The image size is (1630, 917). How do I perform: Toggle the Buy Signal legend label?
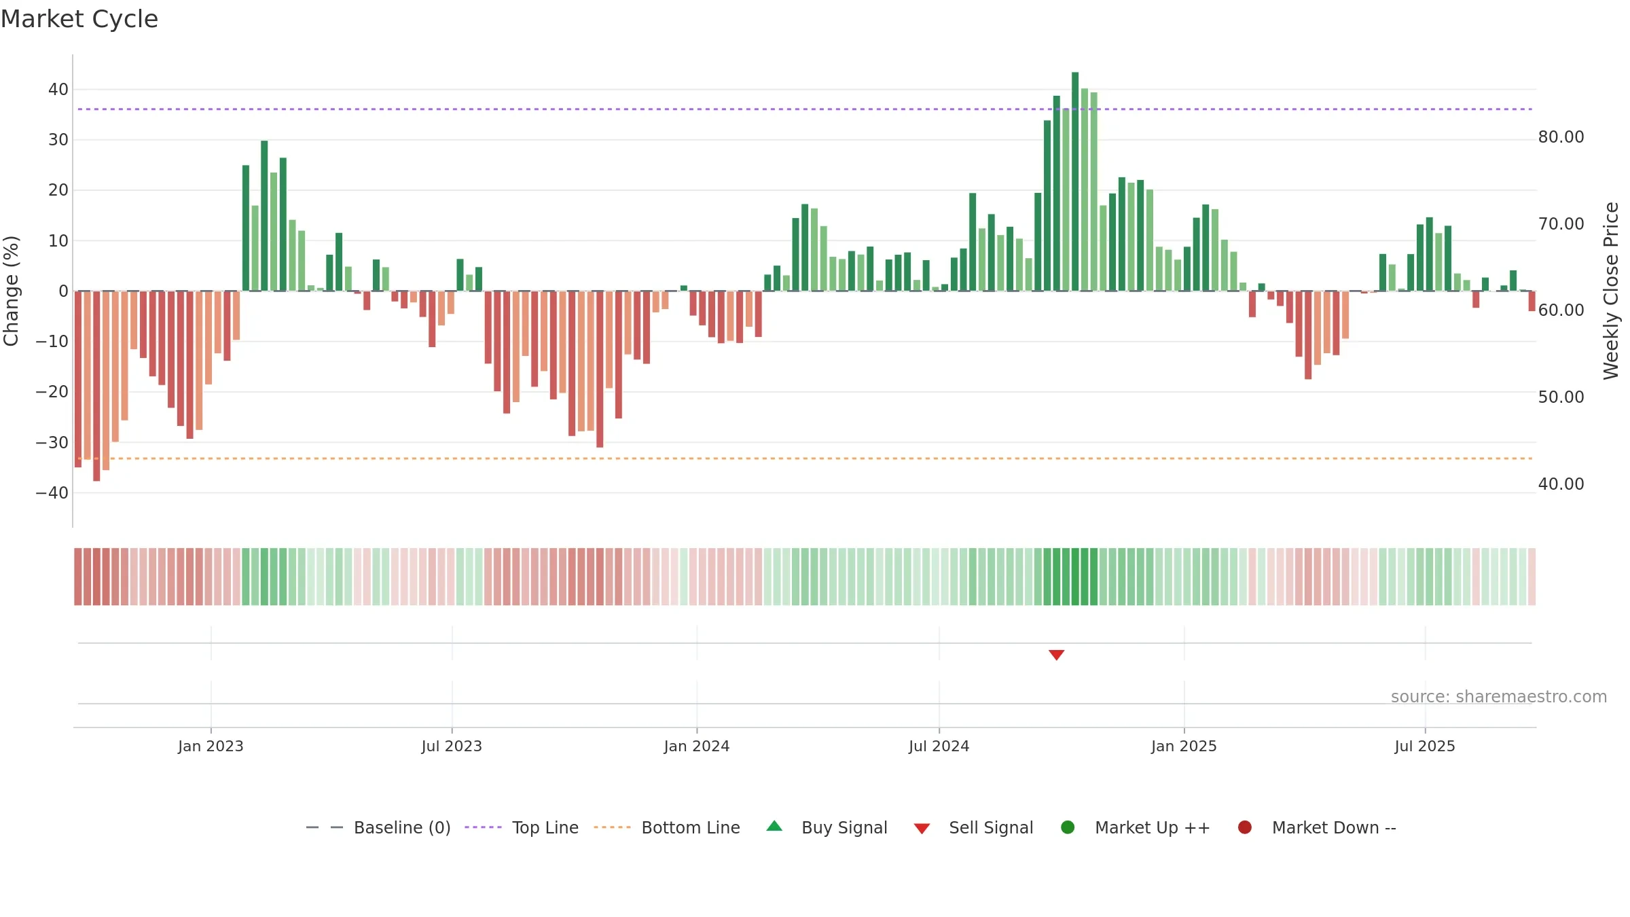(844, 827)
